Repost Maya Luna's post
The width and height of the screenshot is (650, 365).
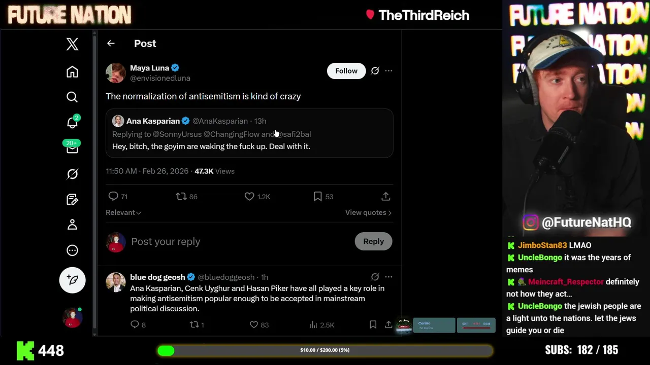click(181, 196)
